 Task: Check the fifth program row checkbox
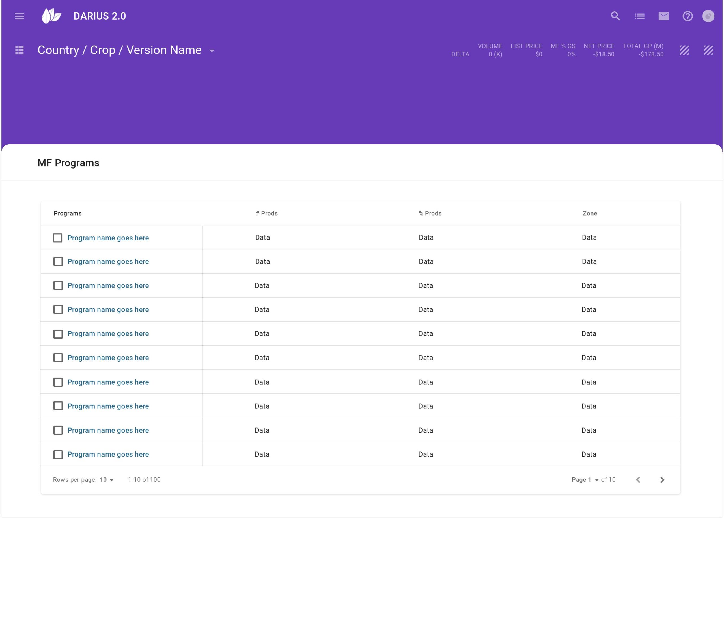point(58,334)
